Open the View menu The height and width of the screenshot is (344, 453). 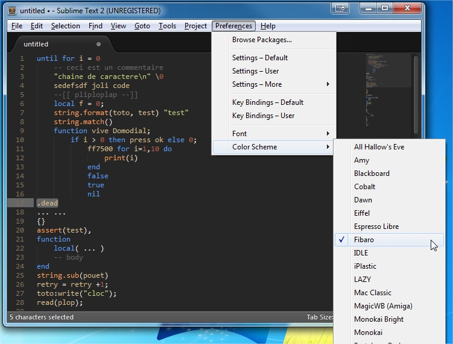118,26
